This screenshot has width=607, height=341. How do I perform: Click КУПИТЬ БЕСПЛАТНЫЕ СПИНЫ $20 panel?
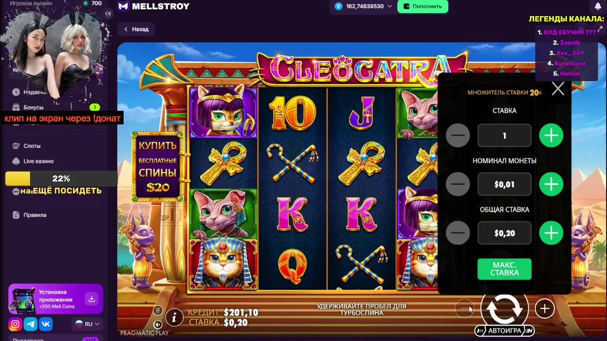click(157, 167)
